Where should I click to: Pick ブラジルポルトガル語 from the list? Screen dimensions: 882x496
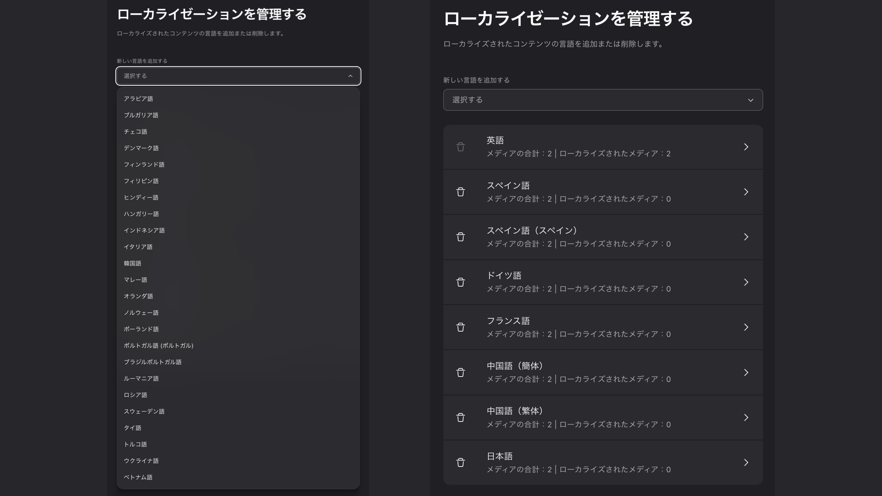click(x=153, y=362)
